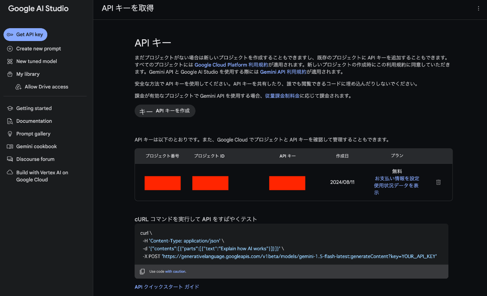Open API クイックスタート ガイド link
487x296 pixels.
pos(167,287)
